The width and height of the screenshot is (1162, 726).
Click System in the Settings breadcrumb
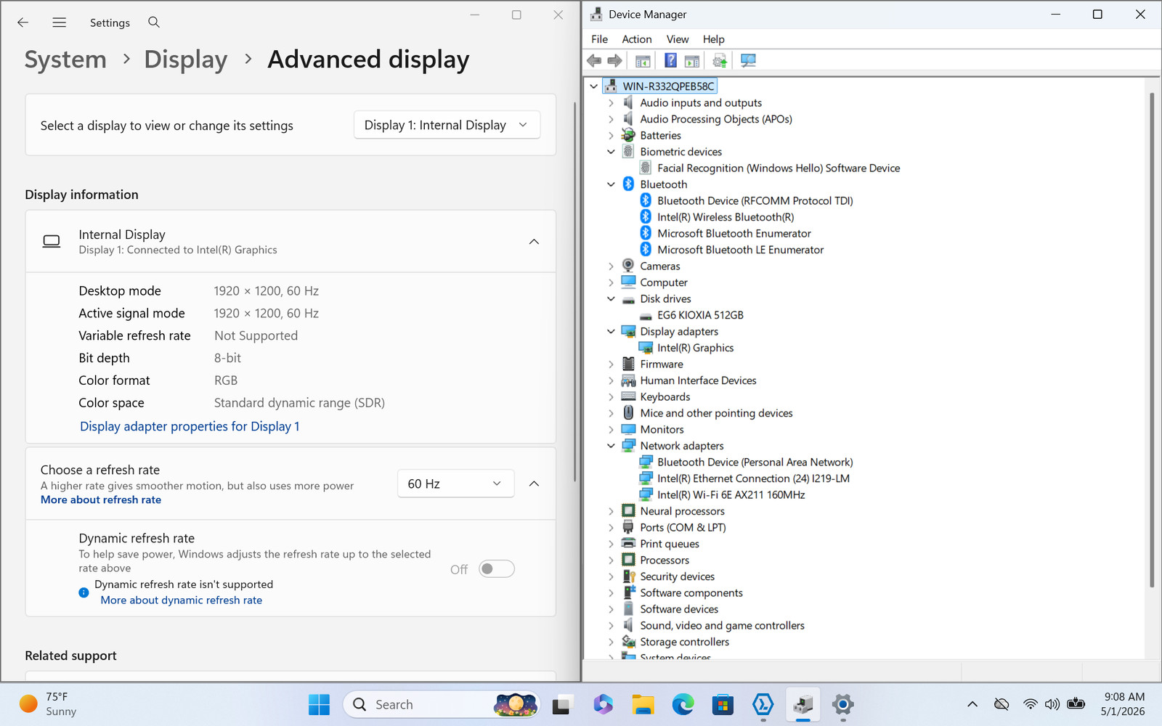click(x=65, y=60)
